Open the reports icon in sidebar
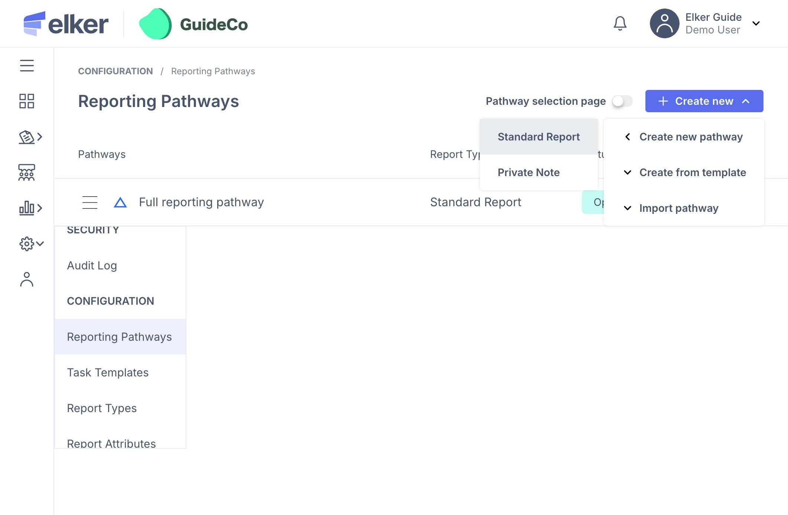The image size is (788, 515). 27,137
